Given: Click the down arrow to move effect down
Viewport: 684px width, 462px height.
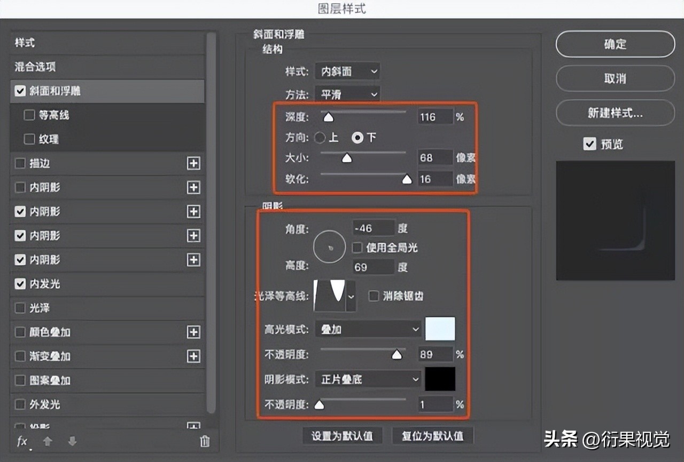Looking at the screenshot, I should [71, 442].
